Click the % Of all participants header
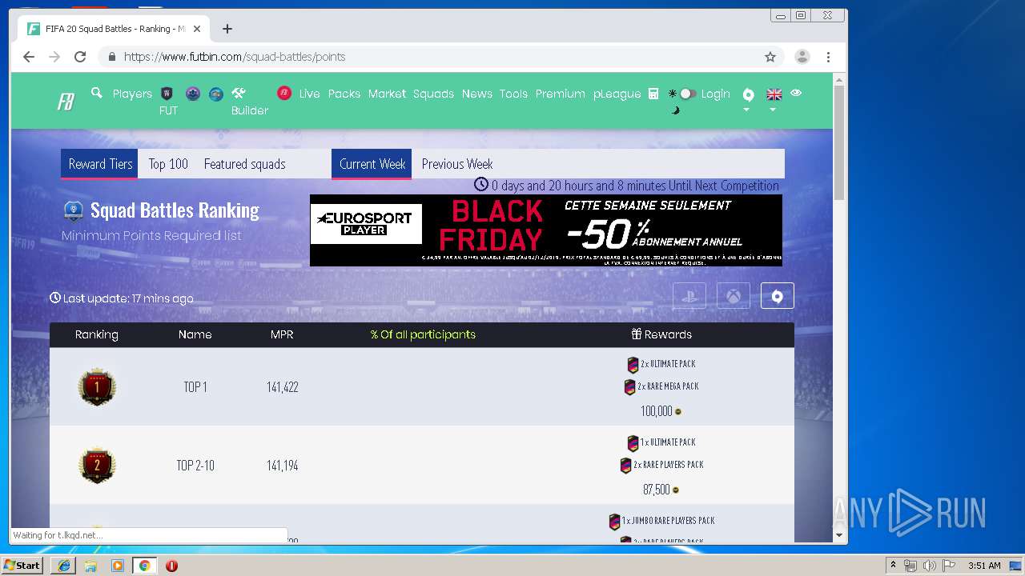Image resolution: width=1025 pixels, height=576 pixels. (423, 334)
